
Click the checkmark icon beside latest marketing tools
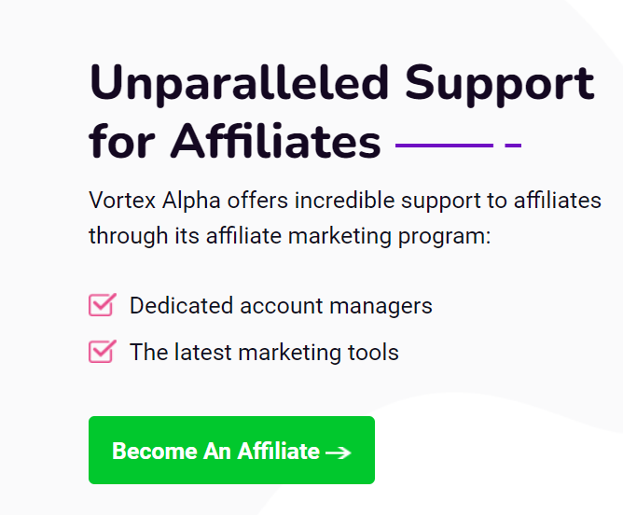pyautogui.click(x=102, y=352)
